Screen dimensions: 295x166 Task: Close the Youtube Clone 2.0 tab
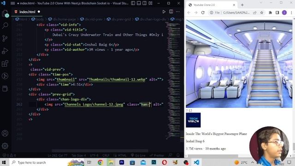234,5
